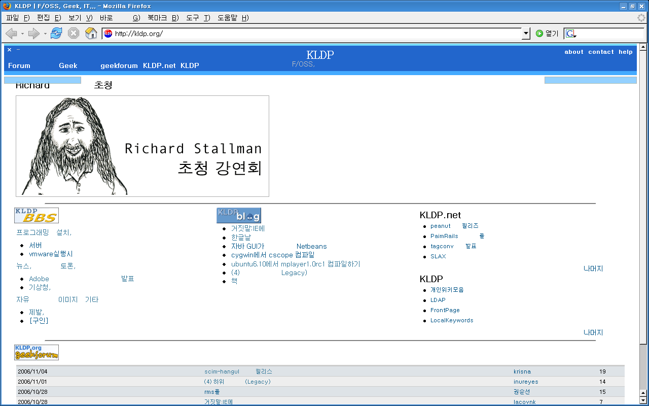649x406 pixels.
Task: Open user krisna profile link
Action: 522,371
